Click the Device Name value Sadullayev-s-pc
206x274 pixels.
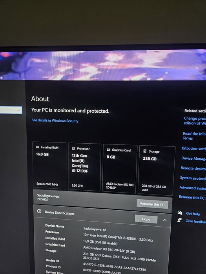click(95, 229)
